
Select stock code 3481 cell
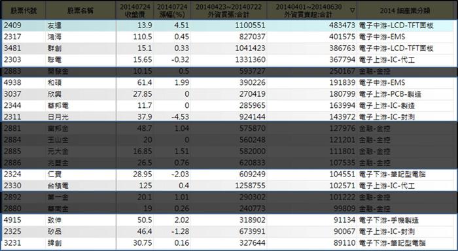point(12,48)
